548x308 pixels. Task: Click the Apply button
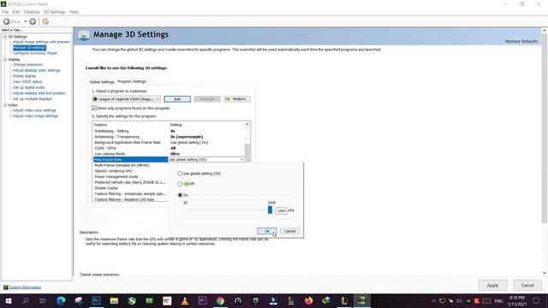[x=493, y=285]
